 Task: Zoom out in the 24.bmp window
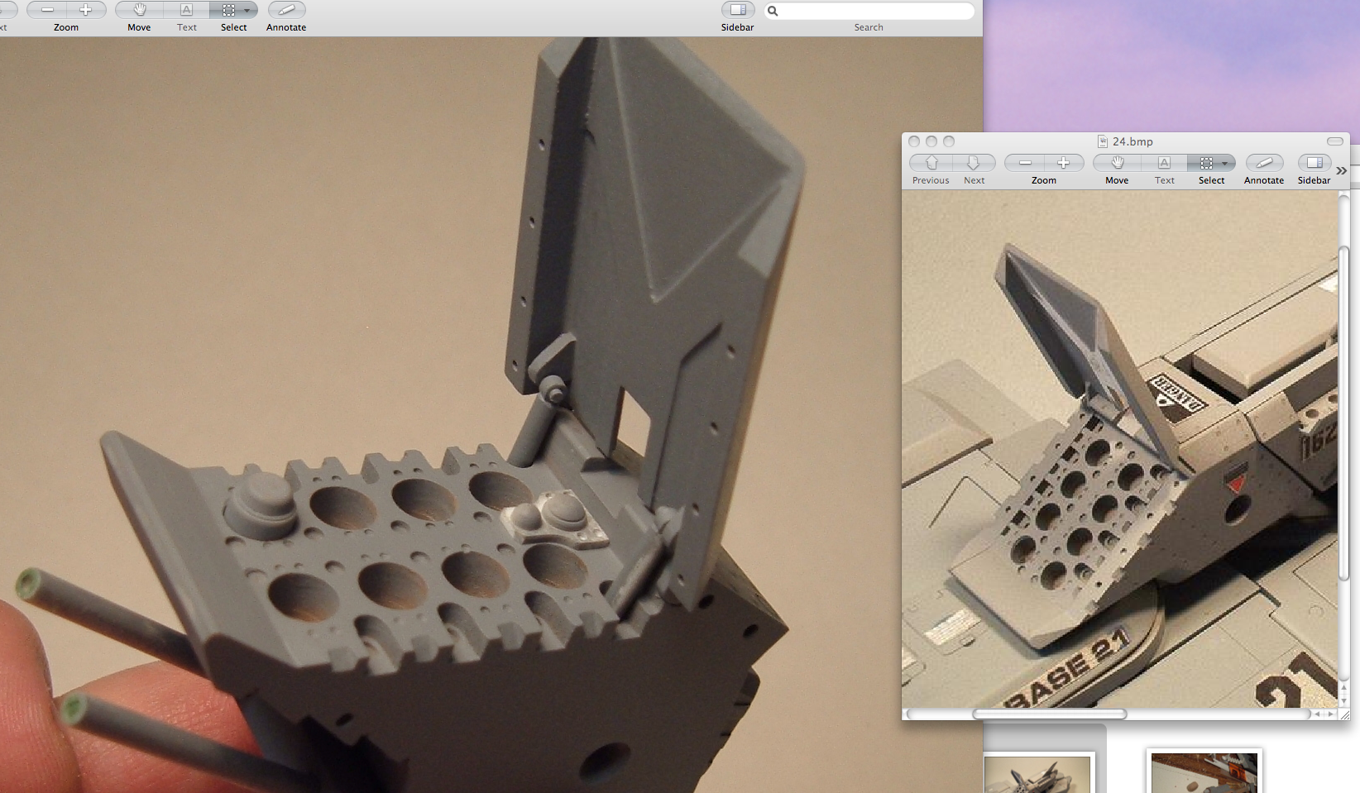(1024, 163)
